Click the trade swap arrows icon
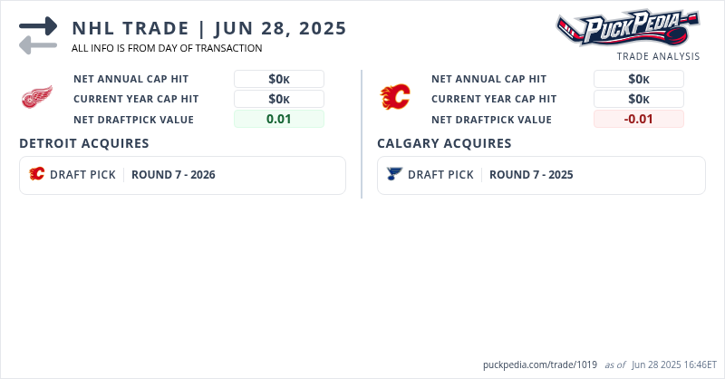 [x=38, y=35]
